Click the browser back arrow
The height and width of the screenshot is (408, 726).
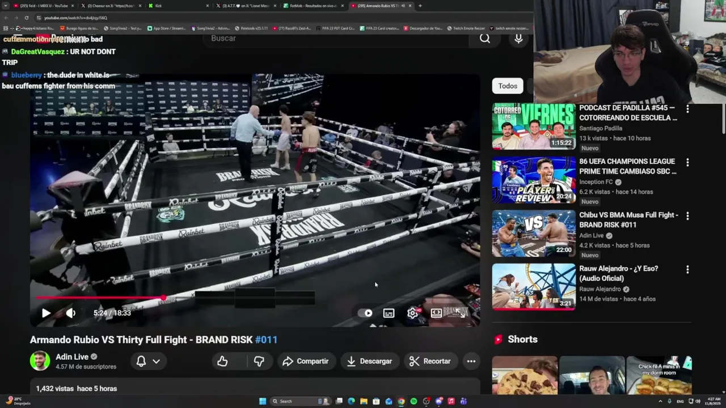point(6,18)
